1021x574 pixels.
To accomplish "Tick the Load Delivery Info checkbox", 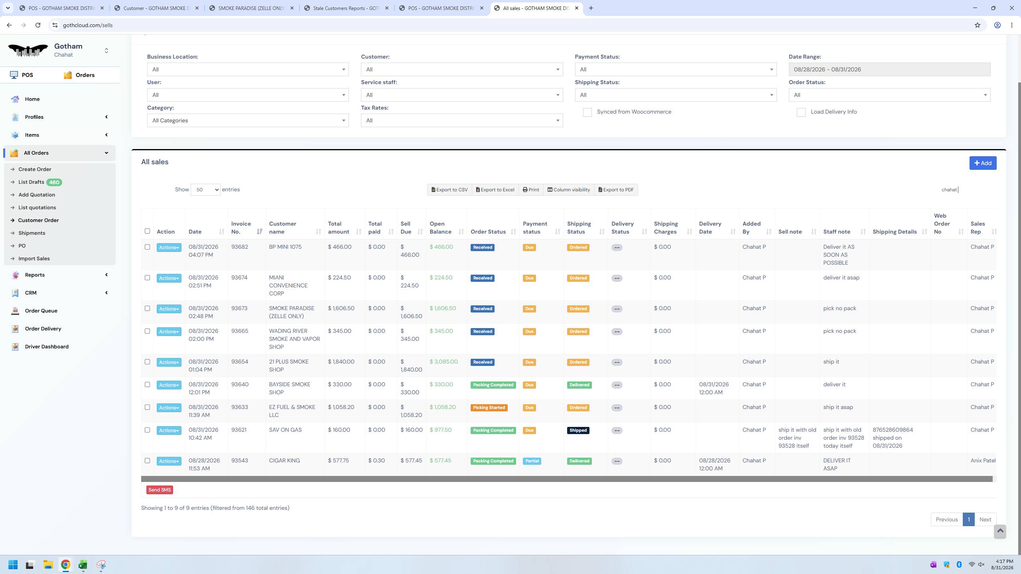I will click(x=801, y=112).
